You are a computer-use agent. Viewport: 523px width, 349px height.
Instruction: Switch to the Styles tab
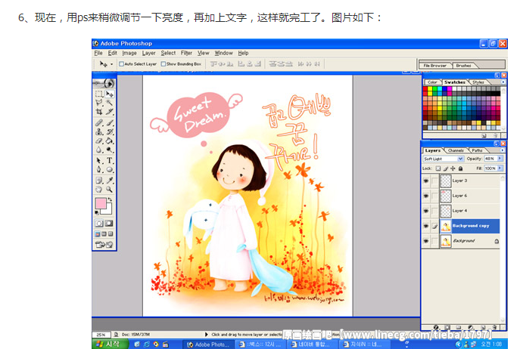click(x=478, y=82)
